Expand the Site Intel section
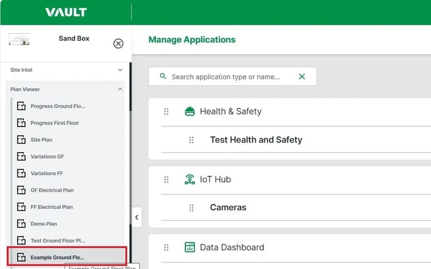 (120, 70)
